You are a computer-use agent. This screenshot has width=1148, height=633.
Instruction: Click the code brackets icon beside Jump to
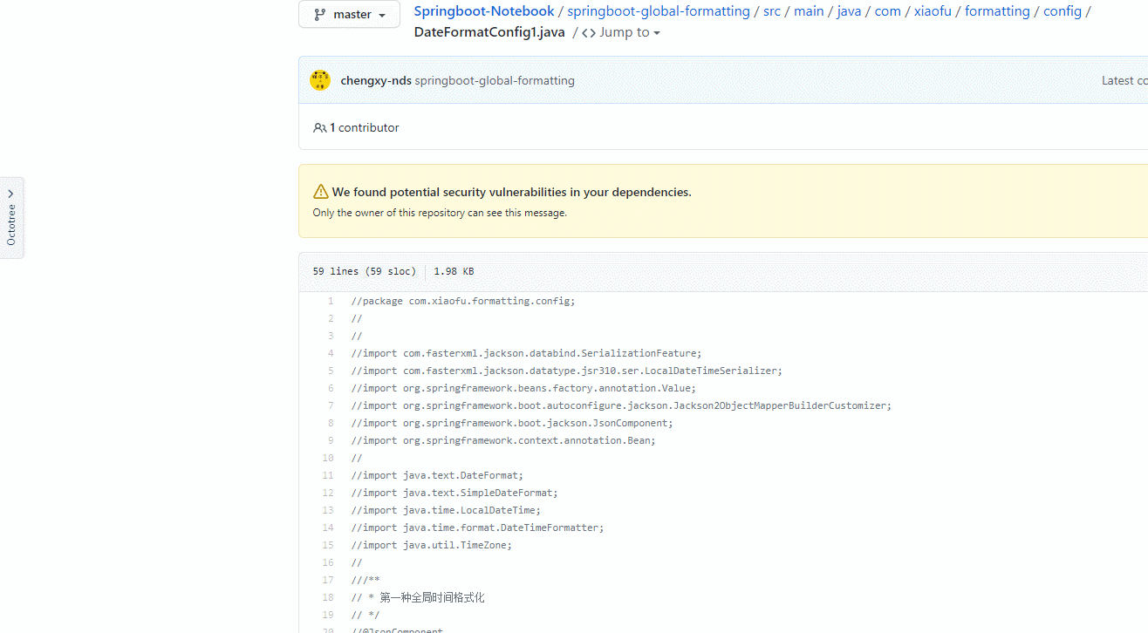click(x=589, y=33)
